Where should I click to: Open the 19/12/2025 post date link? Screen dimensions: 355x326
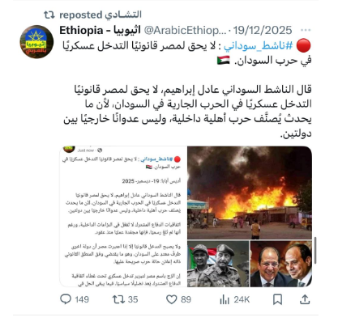pyautogui.click(x=263, y=30)
